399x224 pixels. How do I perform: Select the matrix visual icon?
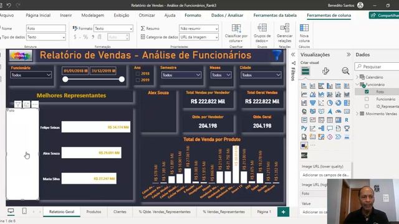tap(338, 120)
